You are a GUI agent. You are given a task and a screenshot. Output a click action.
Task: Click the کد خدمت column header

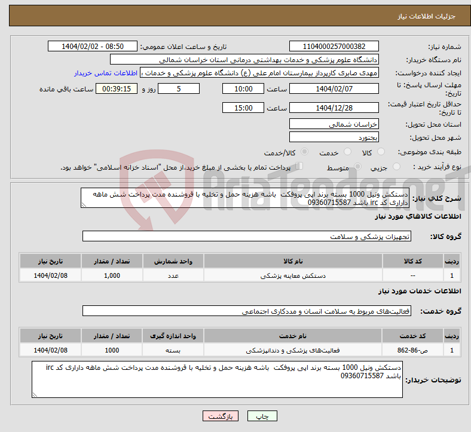tap(413, 336)
